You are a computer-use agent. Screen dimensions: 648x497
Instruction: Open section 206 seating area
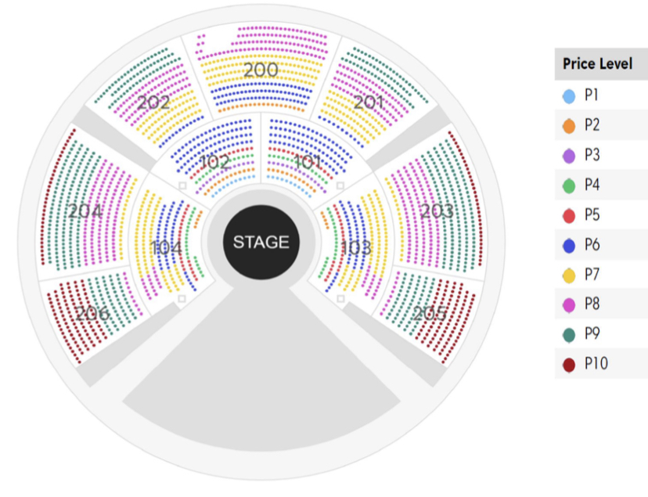tap(92, 313)
